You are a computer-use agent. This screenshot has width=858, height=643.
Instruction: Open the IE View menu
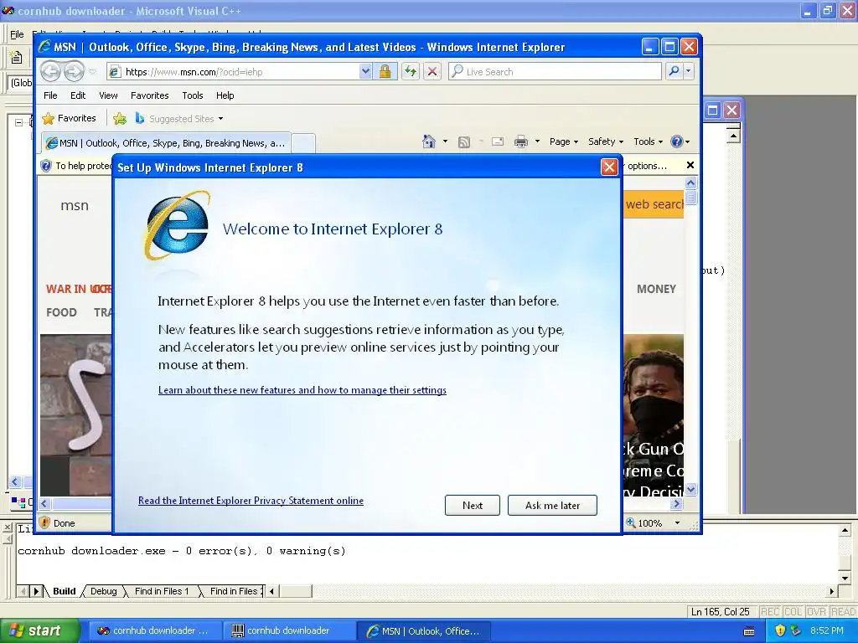coord(108,95)
